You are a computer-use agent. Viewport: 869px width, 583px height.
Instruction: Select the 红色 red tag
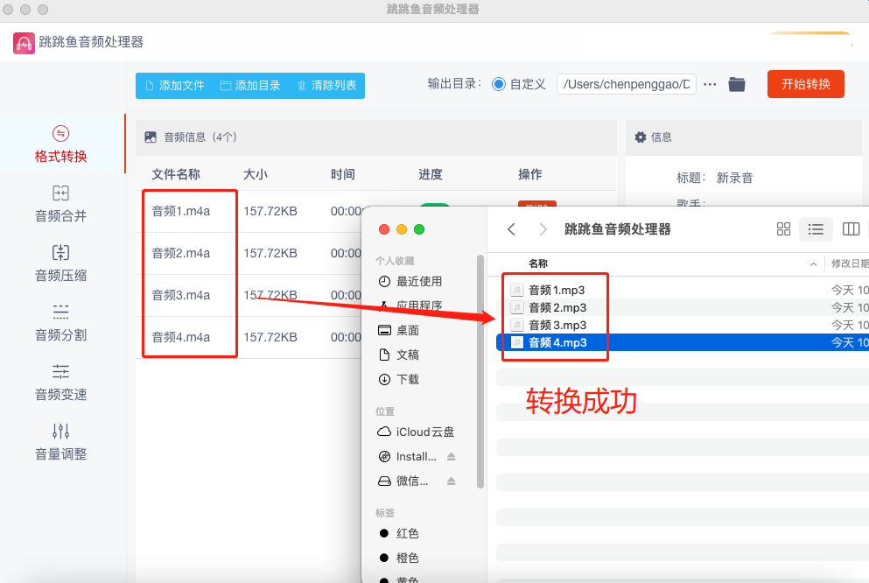407,533
